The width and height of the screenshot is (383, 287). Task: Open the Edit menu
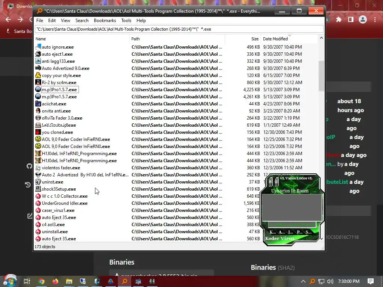(52, 21)
